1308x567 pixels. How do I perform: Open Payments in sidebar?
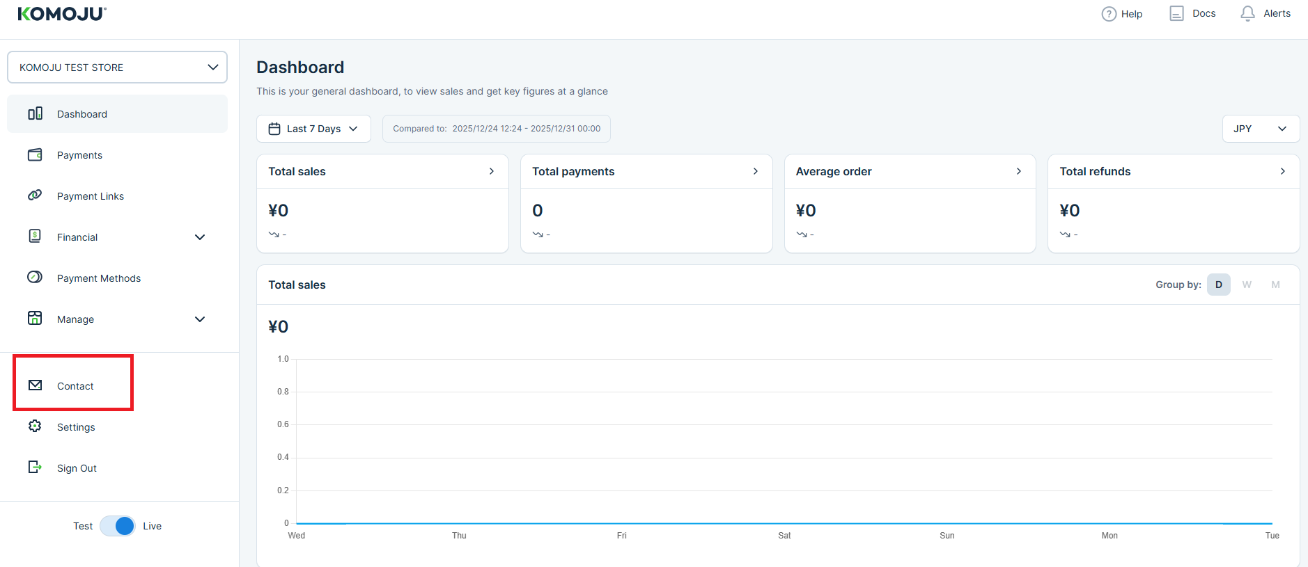[x=117, y=155]
